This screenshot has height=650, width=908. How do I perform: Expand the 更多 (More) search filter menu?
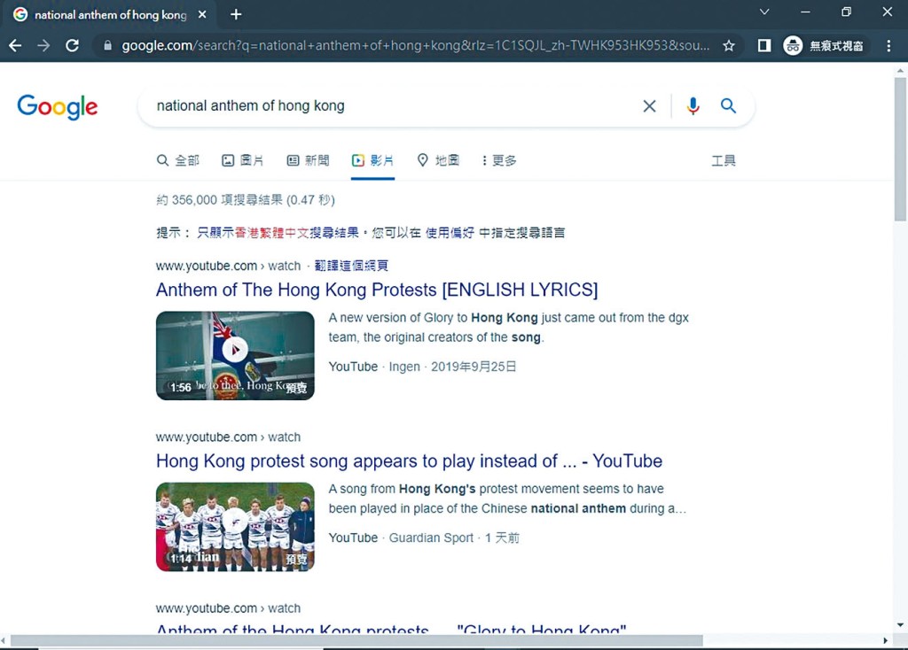pos(499,160)
